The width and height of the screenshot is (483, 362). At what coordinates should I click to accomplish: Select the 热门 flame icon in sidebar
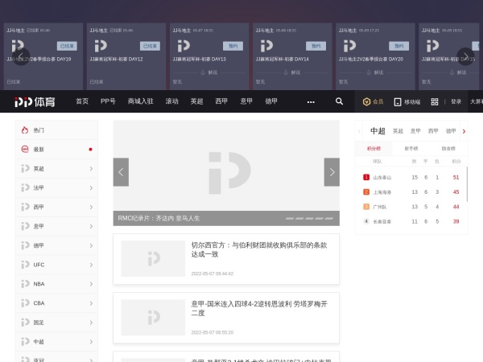pyautogui.click(x=25, y=130)
